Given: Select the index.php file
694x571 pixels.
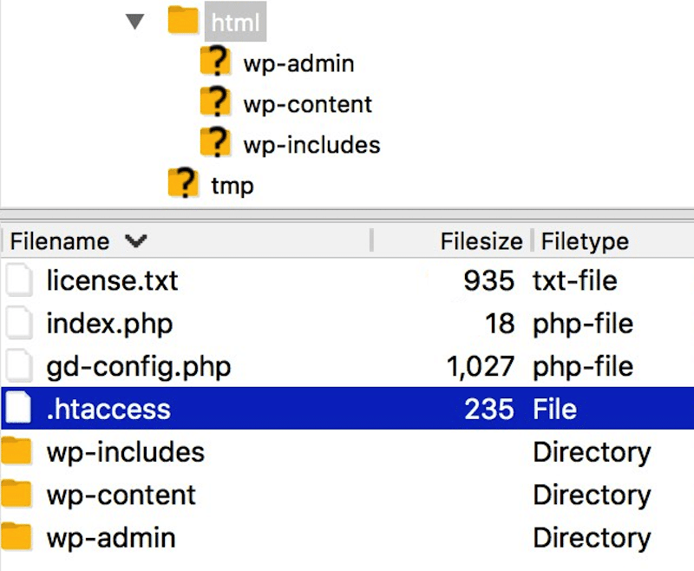Looking at the screenshot, I should [x=109, y=324].
